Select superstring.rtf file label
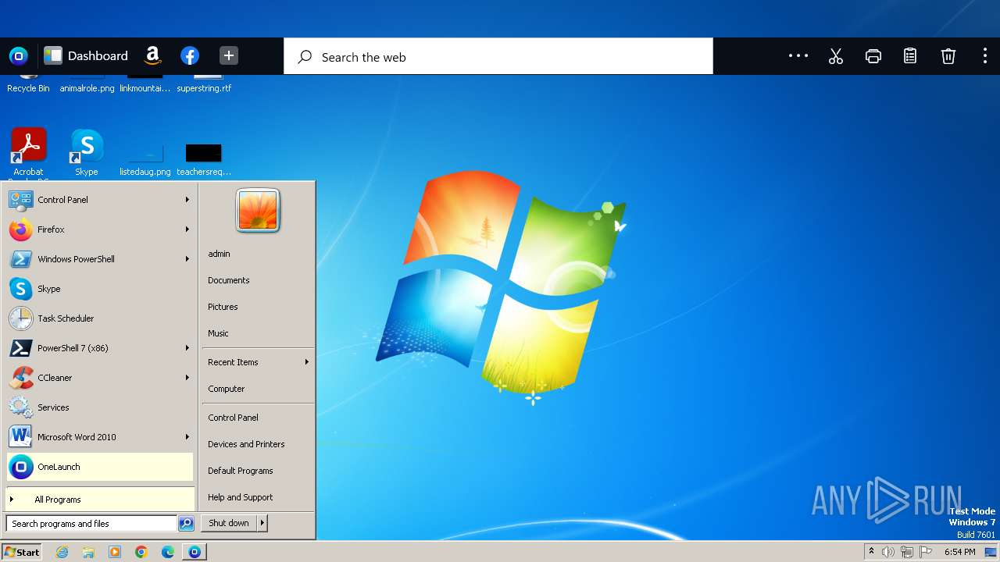Screen dimensions: 1000x562 [x=204, y=88]
